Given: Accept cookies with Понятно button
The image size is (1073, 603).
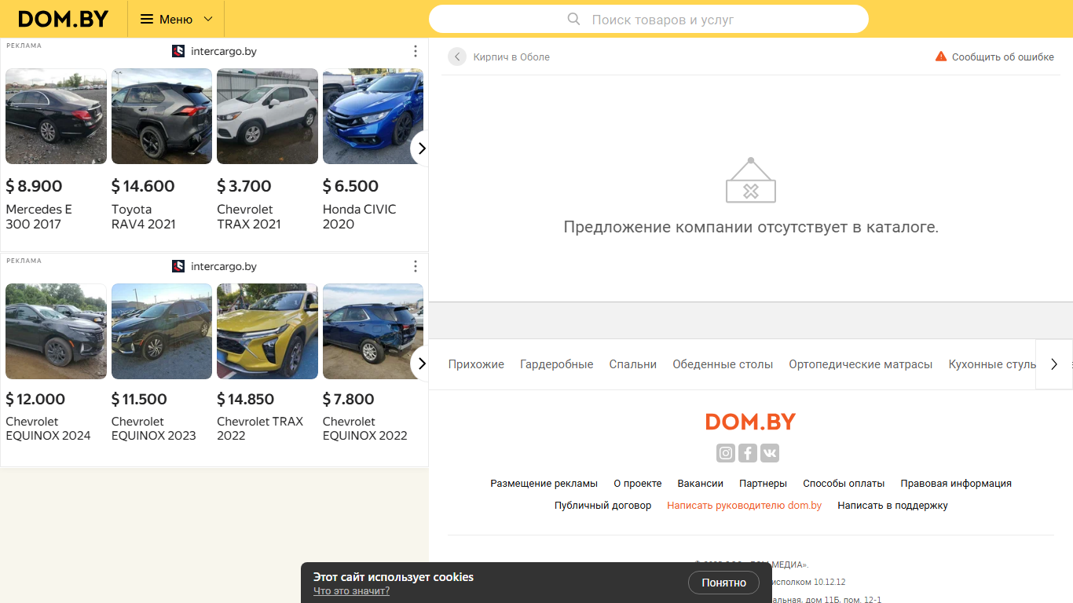Looking at the screenshot, I should (x=724, y=583).
